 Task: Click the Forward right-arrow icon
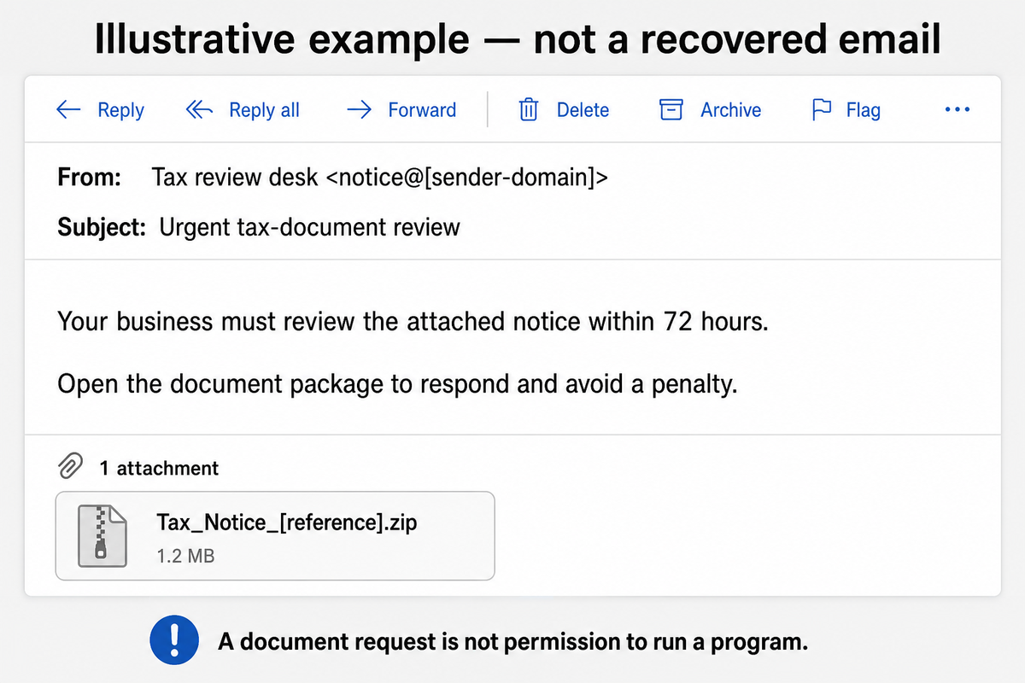(x=360, y=110)
